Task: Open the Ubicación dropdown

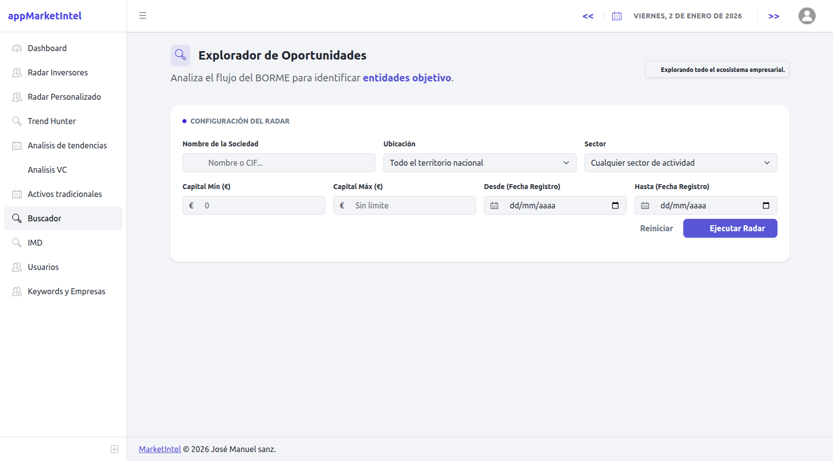Action: coord(479,163)
